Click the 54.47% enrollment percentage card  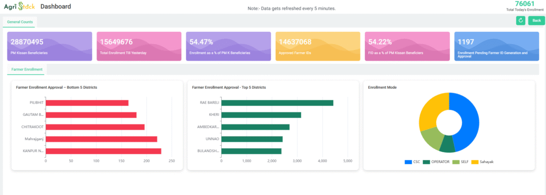point(228,47)
